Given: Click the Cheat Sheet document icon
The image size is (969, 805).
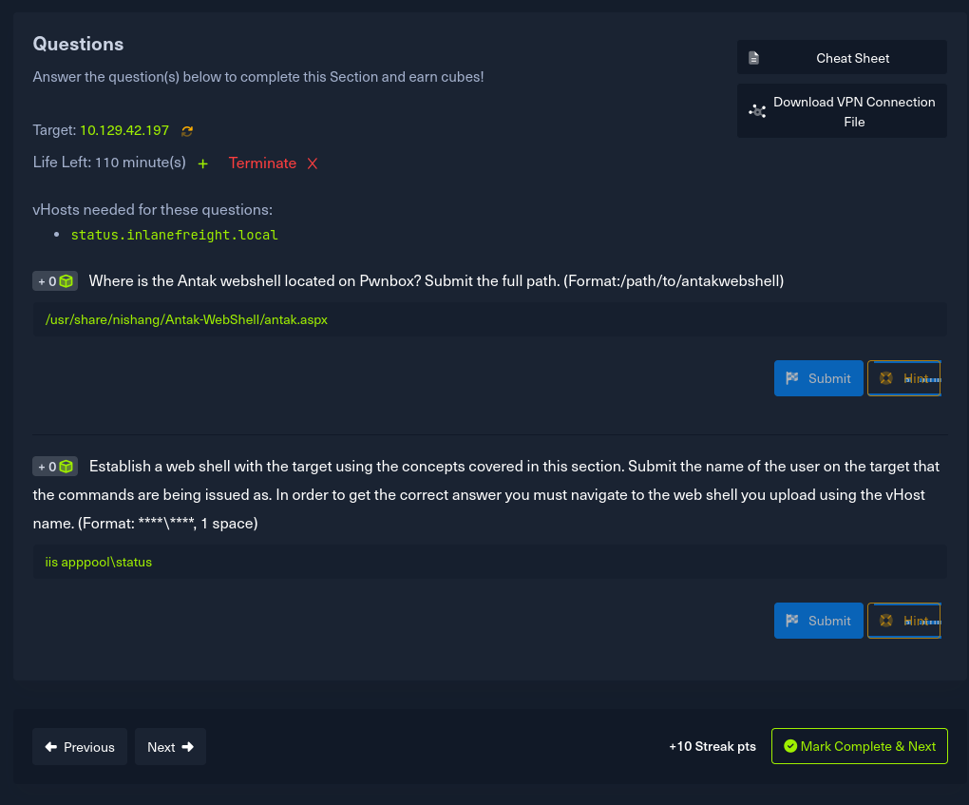Looking at the screenshot, I should [753, 58].
